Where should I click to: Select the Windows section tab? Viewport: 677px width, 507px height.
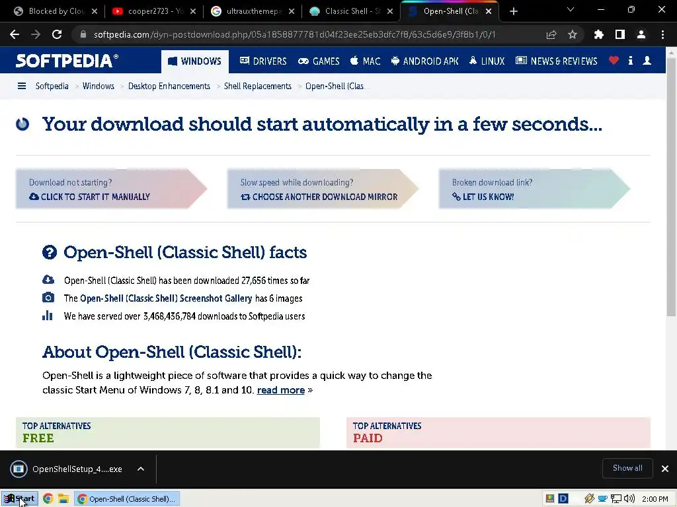point(195,61)
